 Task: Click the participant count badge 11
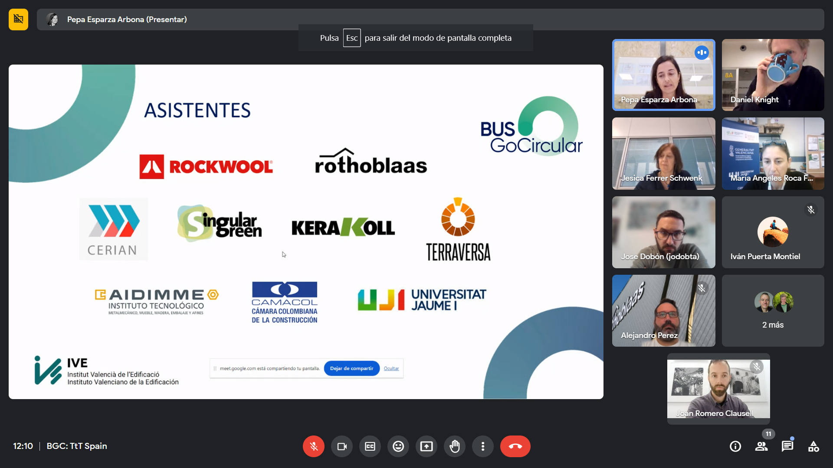768,434
